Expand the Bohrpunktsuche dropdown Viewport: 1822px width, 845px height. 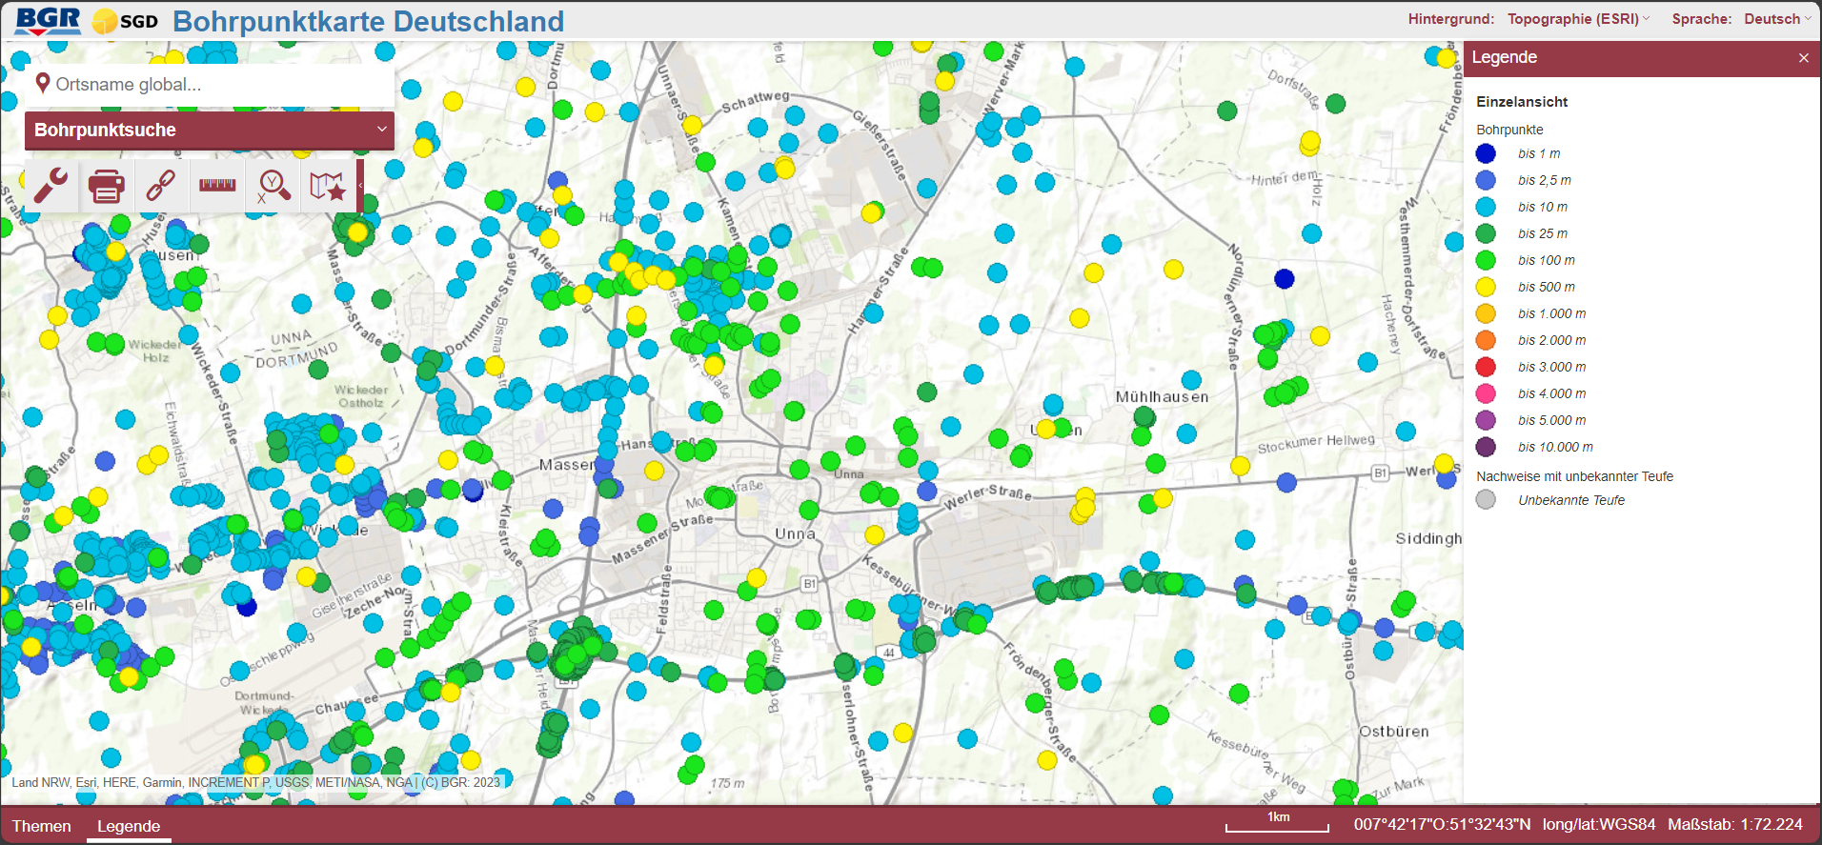381,130
